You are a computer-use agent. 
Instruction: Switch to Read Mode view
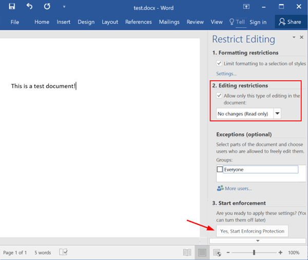point(188,252)
